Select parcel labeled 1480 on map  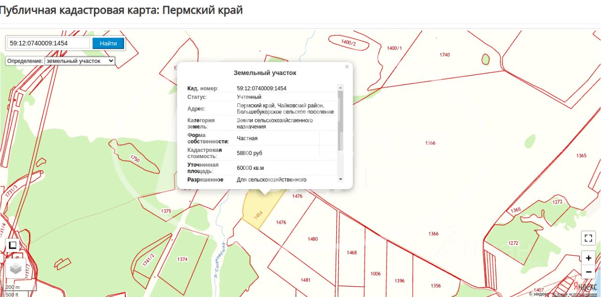(313, 239)
